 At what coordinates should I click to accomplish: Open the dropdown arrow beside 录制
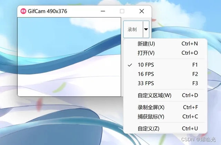[x=146, y=29]
